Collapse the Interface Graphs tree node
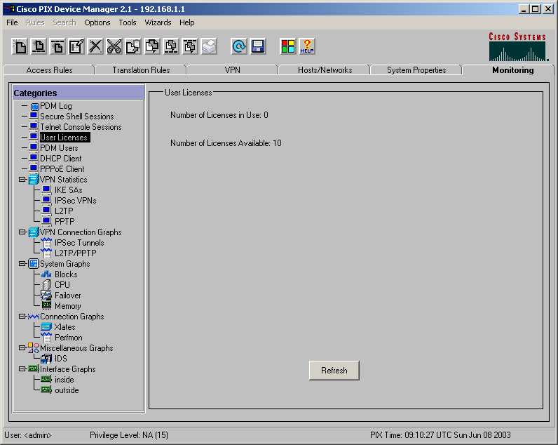The height and width of the screenshot is (445, 558). tap(22, 368)
